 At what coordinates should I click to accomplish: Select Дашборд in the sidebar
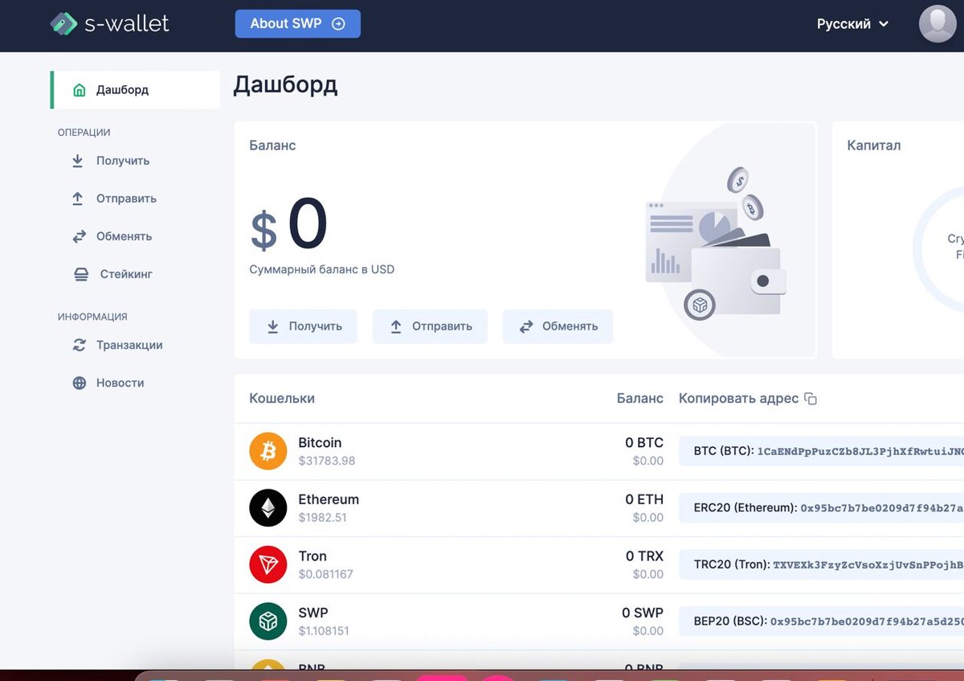coord(135,90)
